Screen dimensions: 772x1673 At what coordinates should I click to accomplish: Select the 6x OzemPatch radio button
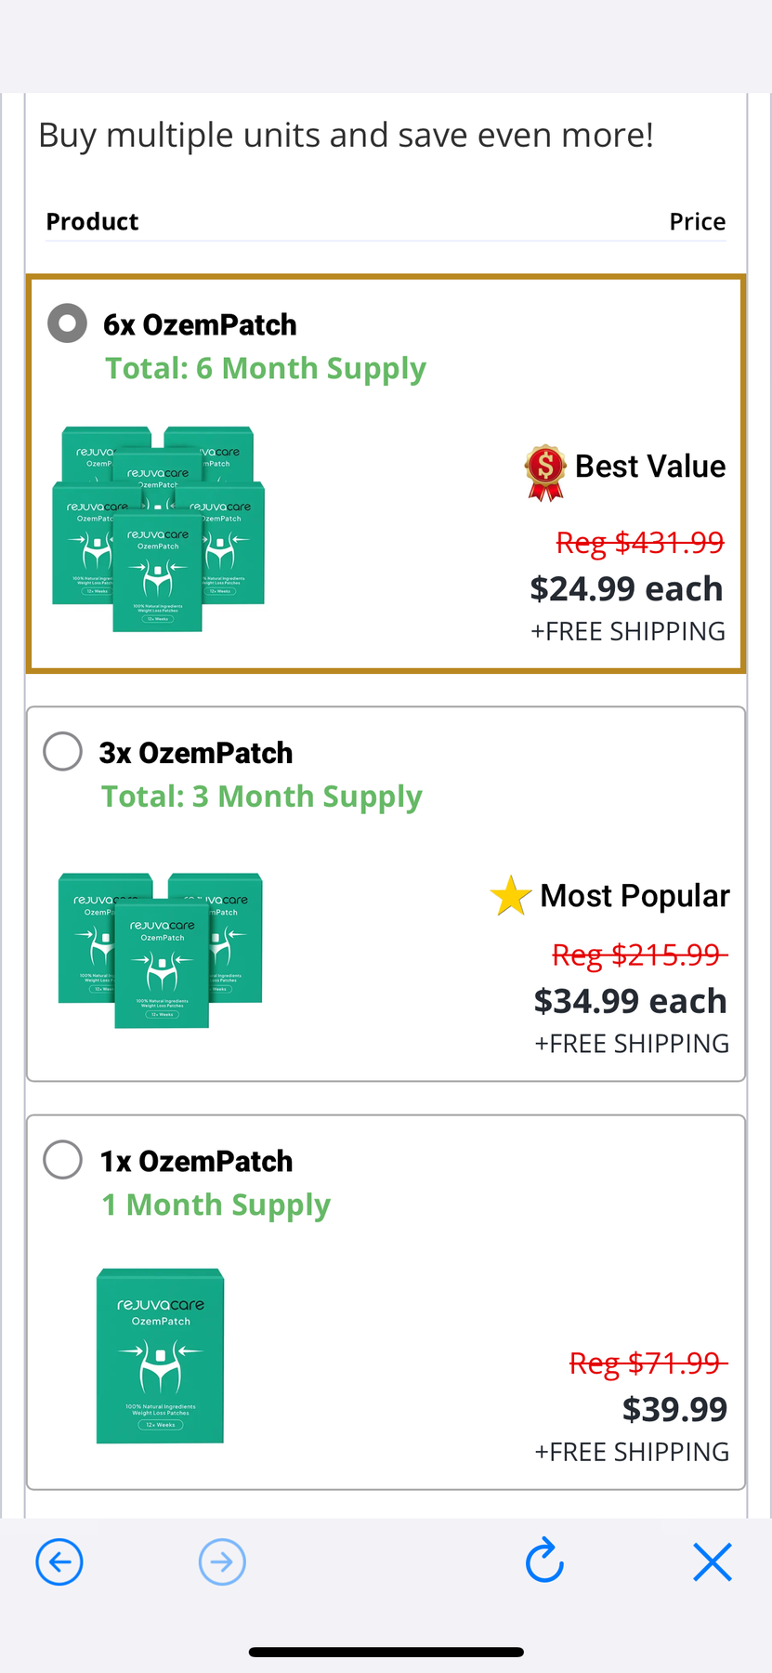pyautogui.click(x=66, y=323)
